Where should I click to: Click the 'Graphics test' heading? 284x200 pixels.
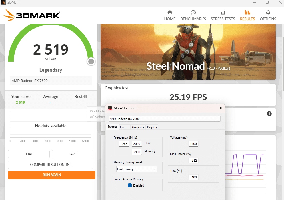(x=117, y=88)
